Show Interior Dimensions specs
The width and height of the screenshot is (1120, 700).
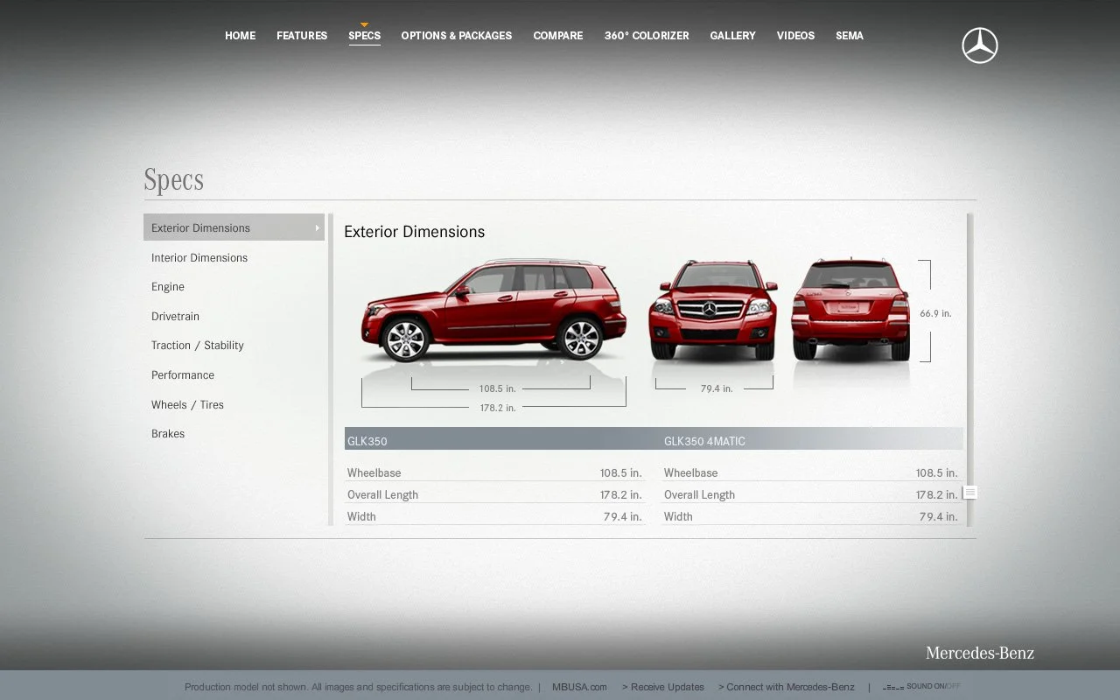(199, 258)
